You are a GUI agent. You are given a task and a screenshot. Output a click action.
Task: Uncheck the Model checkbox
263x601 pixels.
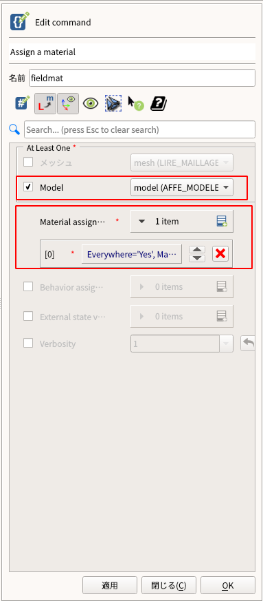click(28, 187)
